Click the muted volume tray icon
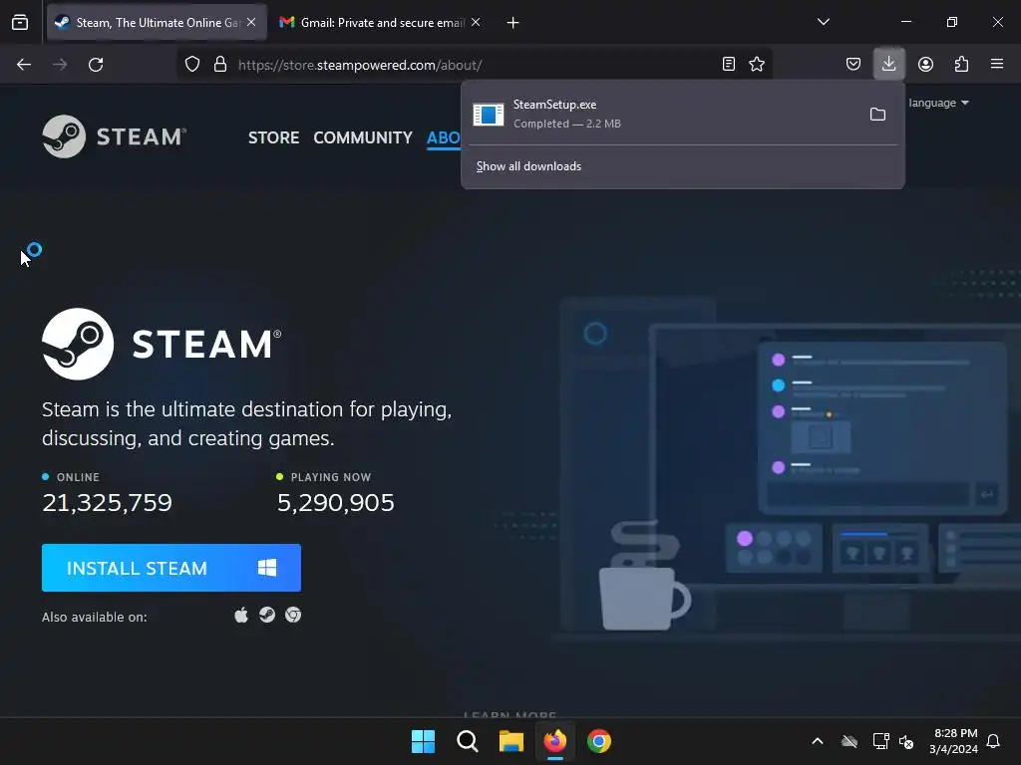This screenshot has height=765, width=1021. pos(905,741)
